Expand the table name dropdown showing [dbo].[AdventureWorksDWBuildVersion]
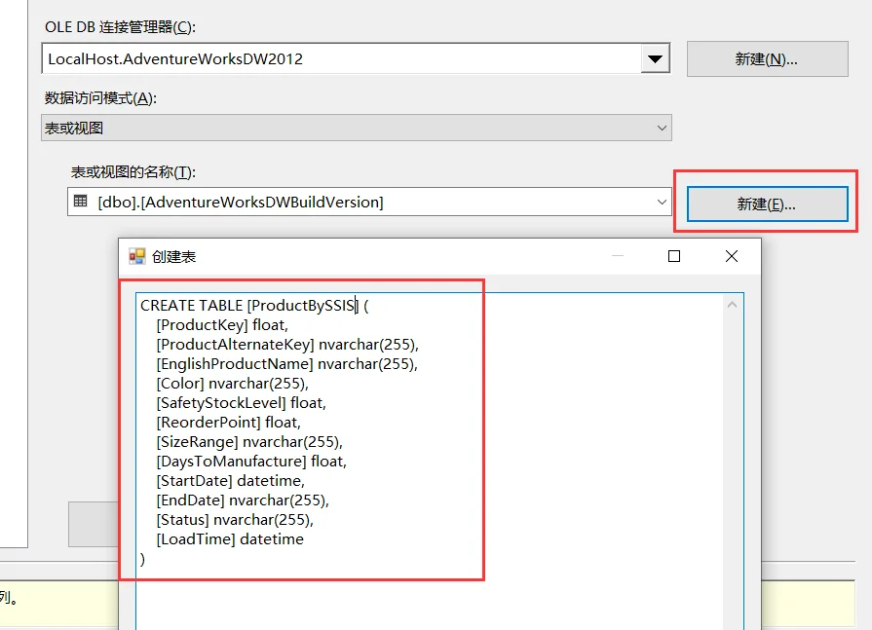This screenshot has height=630, width=872. [x=662, y=202]
